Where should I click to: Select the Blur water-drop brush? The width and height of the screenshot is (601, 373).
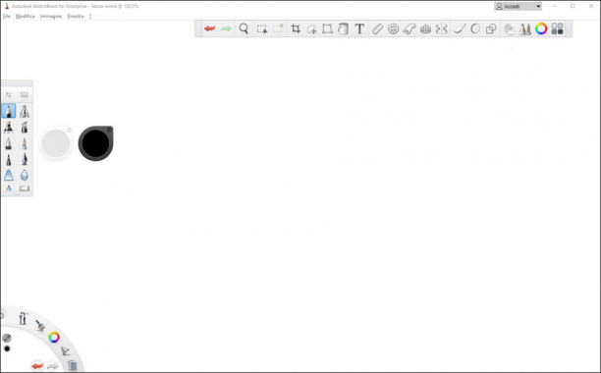[25, 176]
